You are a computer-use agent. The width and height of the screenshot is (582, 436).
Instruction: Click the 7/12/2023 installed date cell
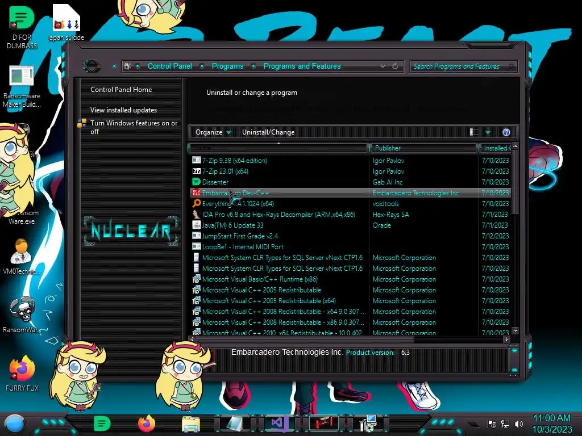point(495,236)
